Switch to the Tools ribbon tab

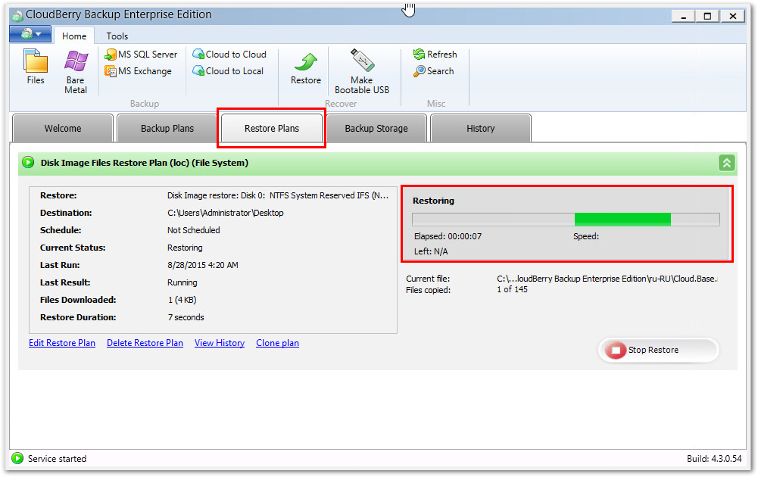[x=117, y=36]
